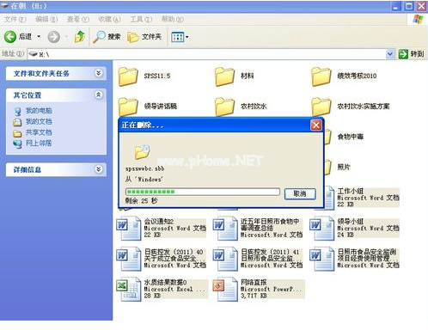Select file name spsswbc.sbb in dialog
428x336 pixels.
pos(145,168)
